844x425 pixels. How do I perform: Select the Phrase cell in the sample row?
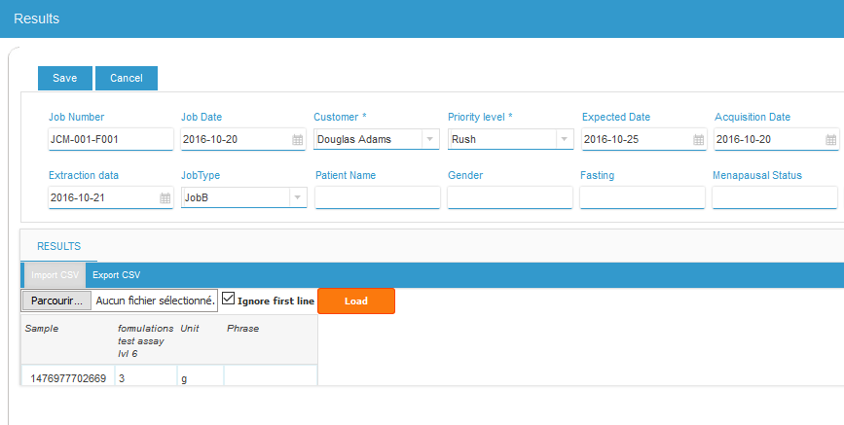pyautogui.click(x=271, y=375)
